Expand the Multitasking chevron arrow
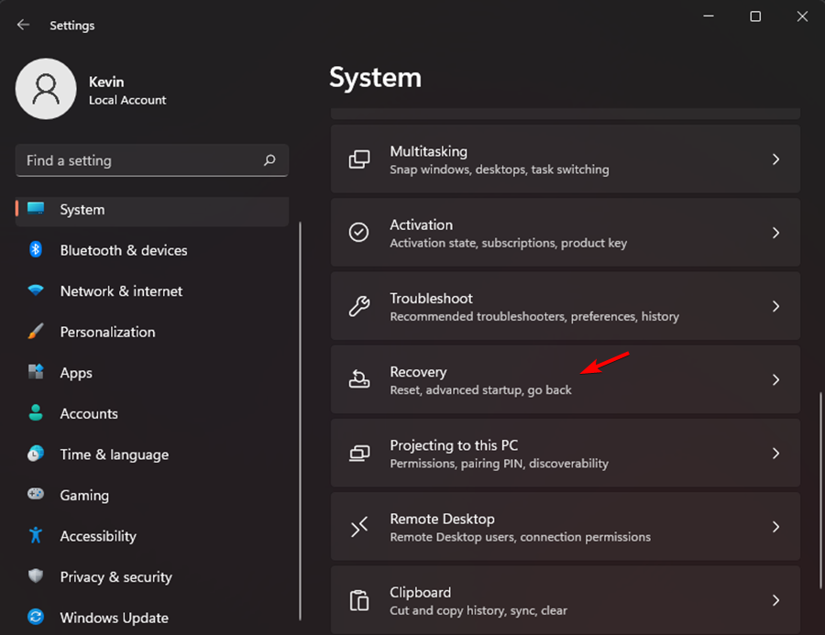The image size is (825, 635). [775, 159]
